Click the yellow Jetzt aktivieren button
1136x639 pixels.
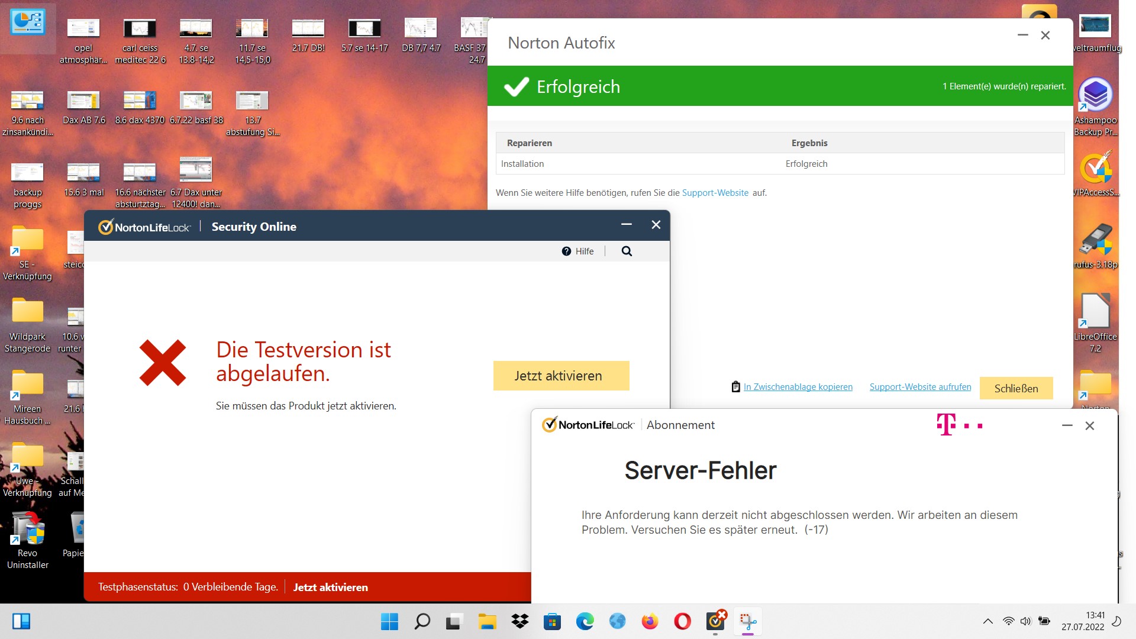(561, 376)
